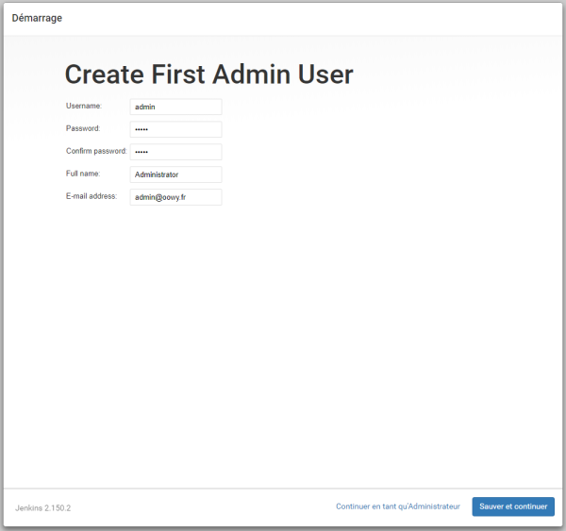The height and width of the screenshot is (531, 566).
Task: Click the Full name text box
Action: click(175, 174)
